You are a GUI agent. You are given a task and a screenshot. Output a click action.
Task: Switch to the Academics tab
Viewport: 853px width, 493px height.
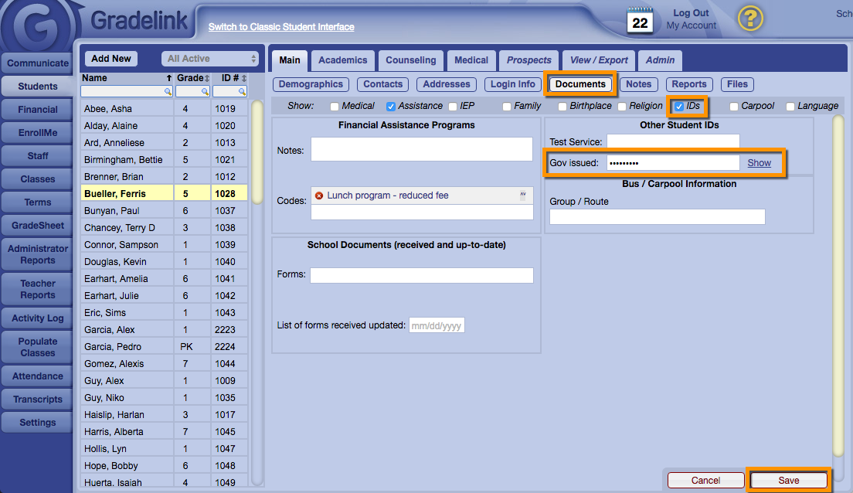(342, 60)
